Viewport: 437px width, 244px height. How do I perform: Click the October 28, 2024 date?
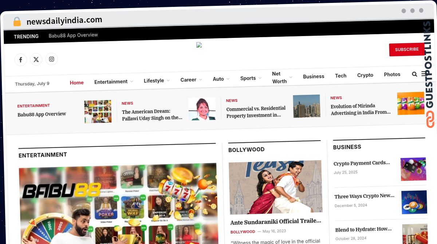tap(351, 239)
